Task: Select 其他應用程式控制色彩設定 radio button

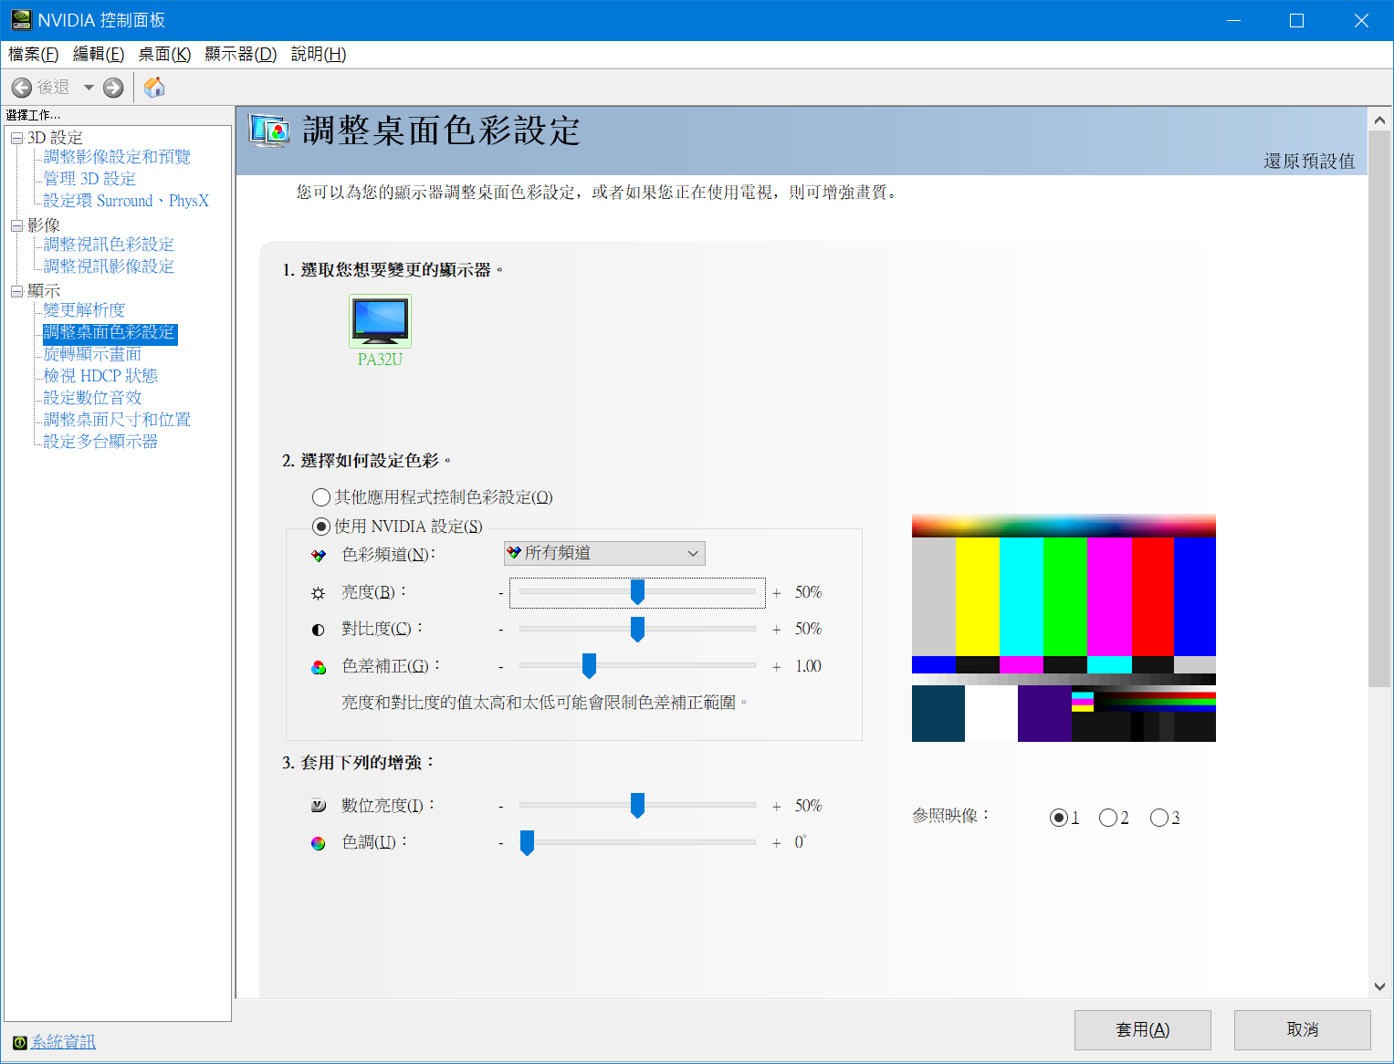Action: 321,497
